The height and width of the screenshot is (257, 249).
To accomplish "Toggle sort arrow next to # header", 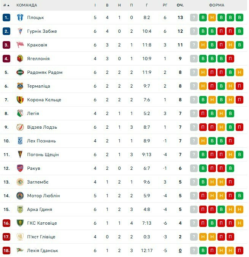I will coord(8,5).
